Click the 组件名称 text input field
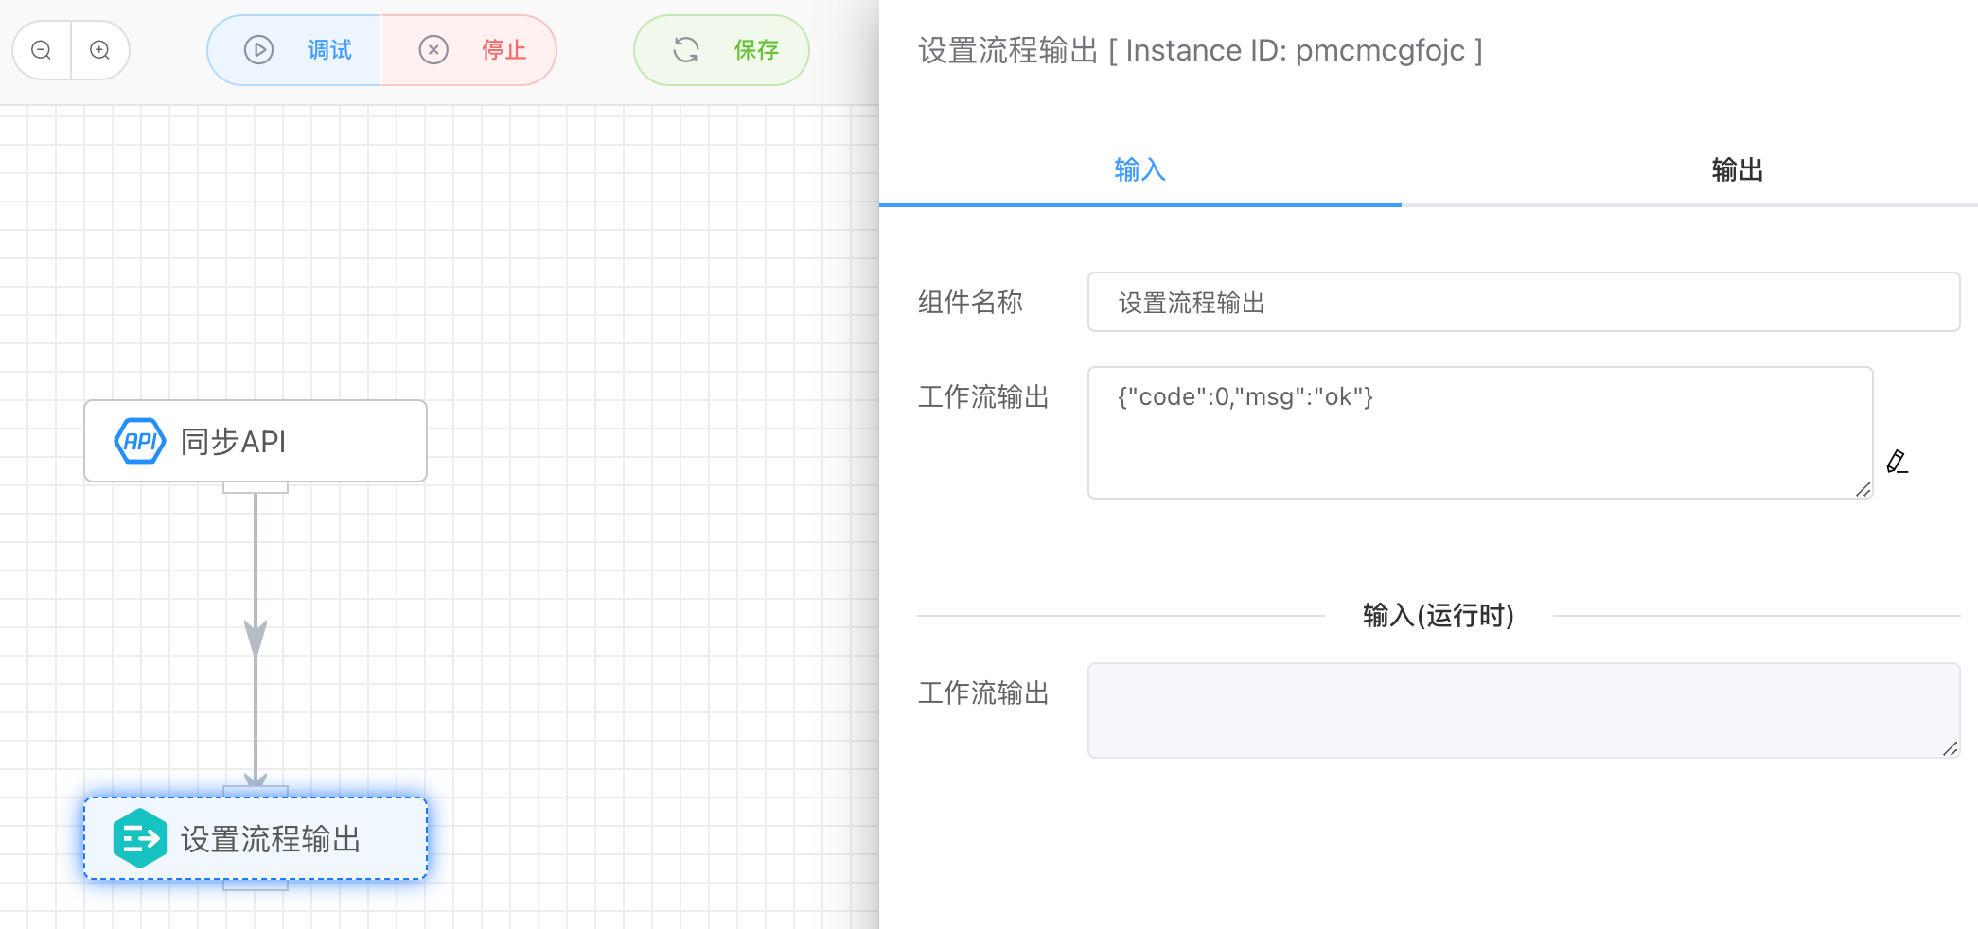 1523,303
